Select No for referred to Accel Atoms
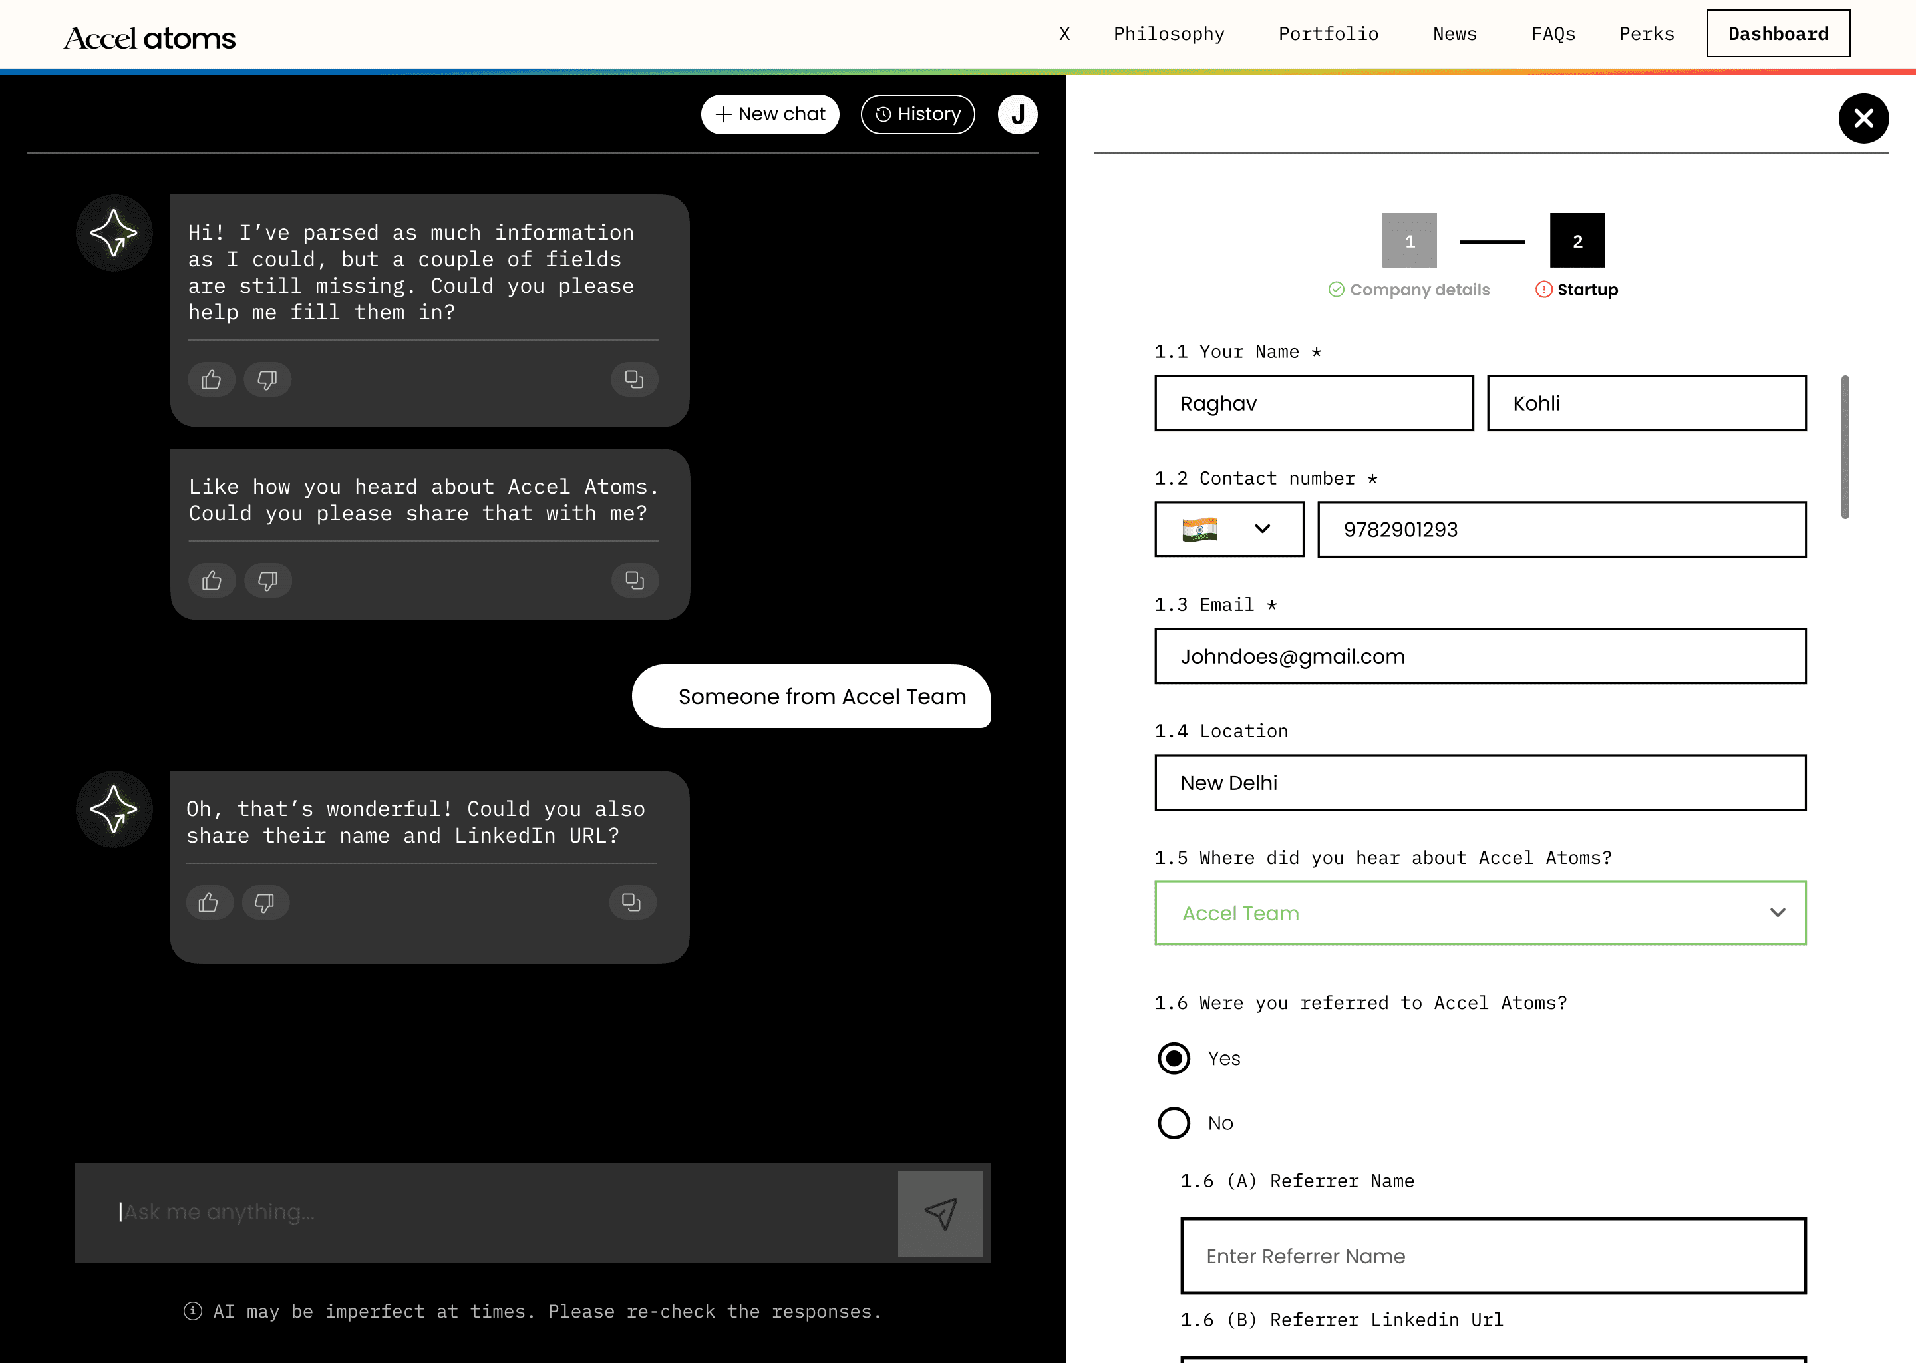The height and width of the screenshot is (1363, 1916). (x=1174, y=1123)
